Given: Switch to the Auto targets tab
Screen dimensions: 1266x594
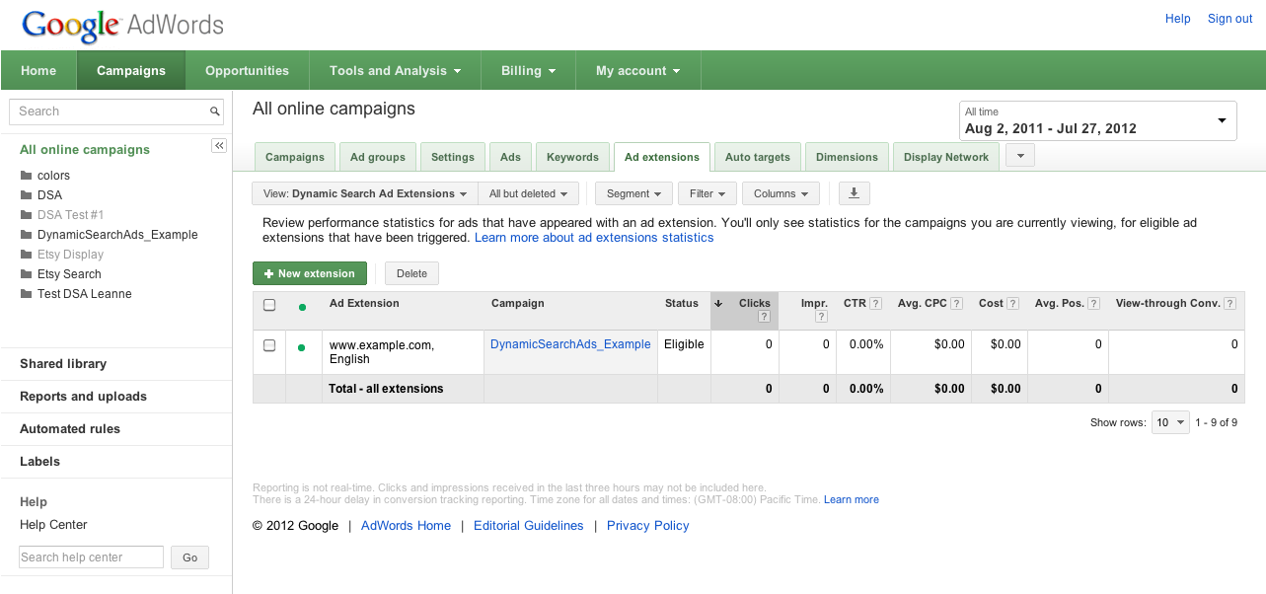Looking at the screenshot, I should pyautogui.click(x=758, y=157).
